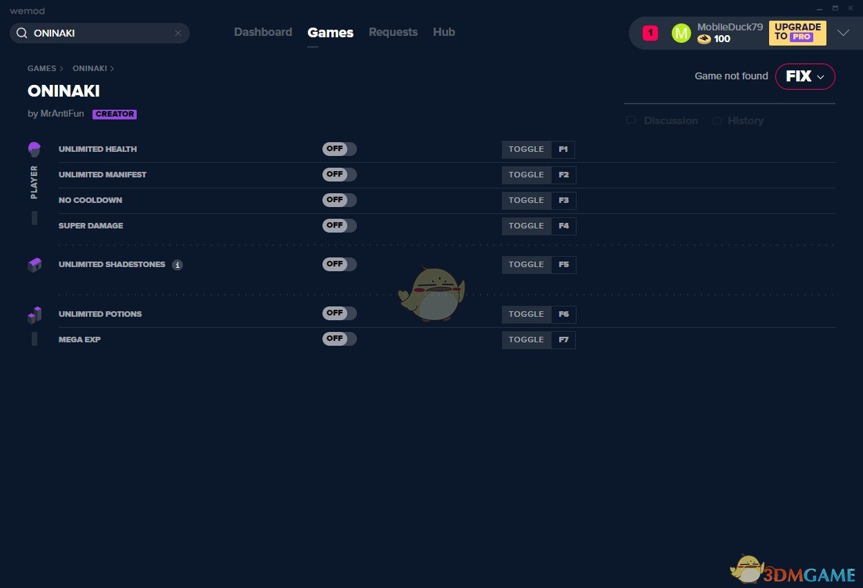Click the search magnifier icon

21,33
